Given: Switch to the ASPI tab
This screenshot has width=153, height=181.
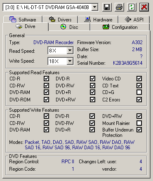Looking at the screenshot, I should (x=134, y=19).
